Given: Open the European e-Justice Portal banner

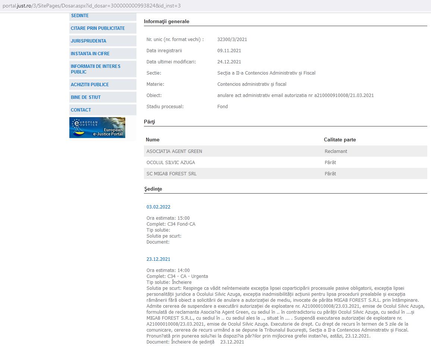Looking at the screenshot, I should [97, 128].
